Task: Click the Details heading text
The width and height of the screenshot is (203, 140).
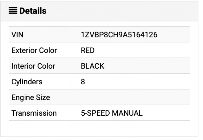Action: (33, 11)
